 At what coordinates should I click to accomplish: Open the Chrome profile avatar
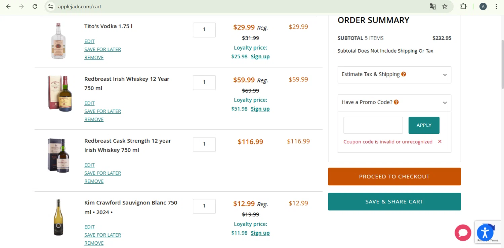click(x=483, y=6)
